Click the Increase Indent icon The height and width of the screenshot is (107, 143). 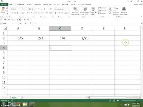click(47, 13)
